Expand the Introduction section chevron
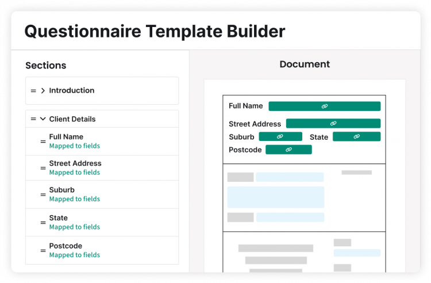The height and width of the screenshot is (283, 431). (43, 90)
